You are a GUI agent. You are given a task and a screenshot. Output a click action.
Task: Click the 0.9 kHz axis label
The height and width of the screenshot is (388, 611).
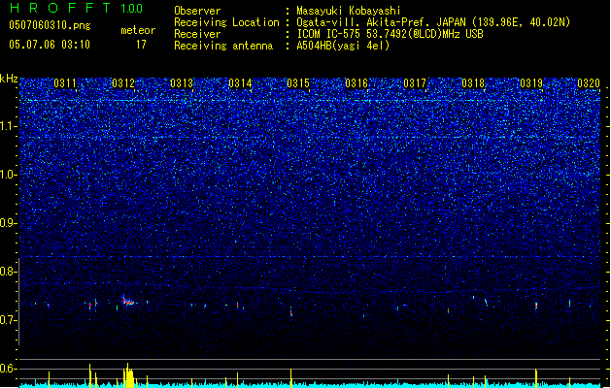tap(9, 223)
